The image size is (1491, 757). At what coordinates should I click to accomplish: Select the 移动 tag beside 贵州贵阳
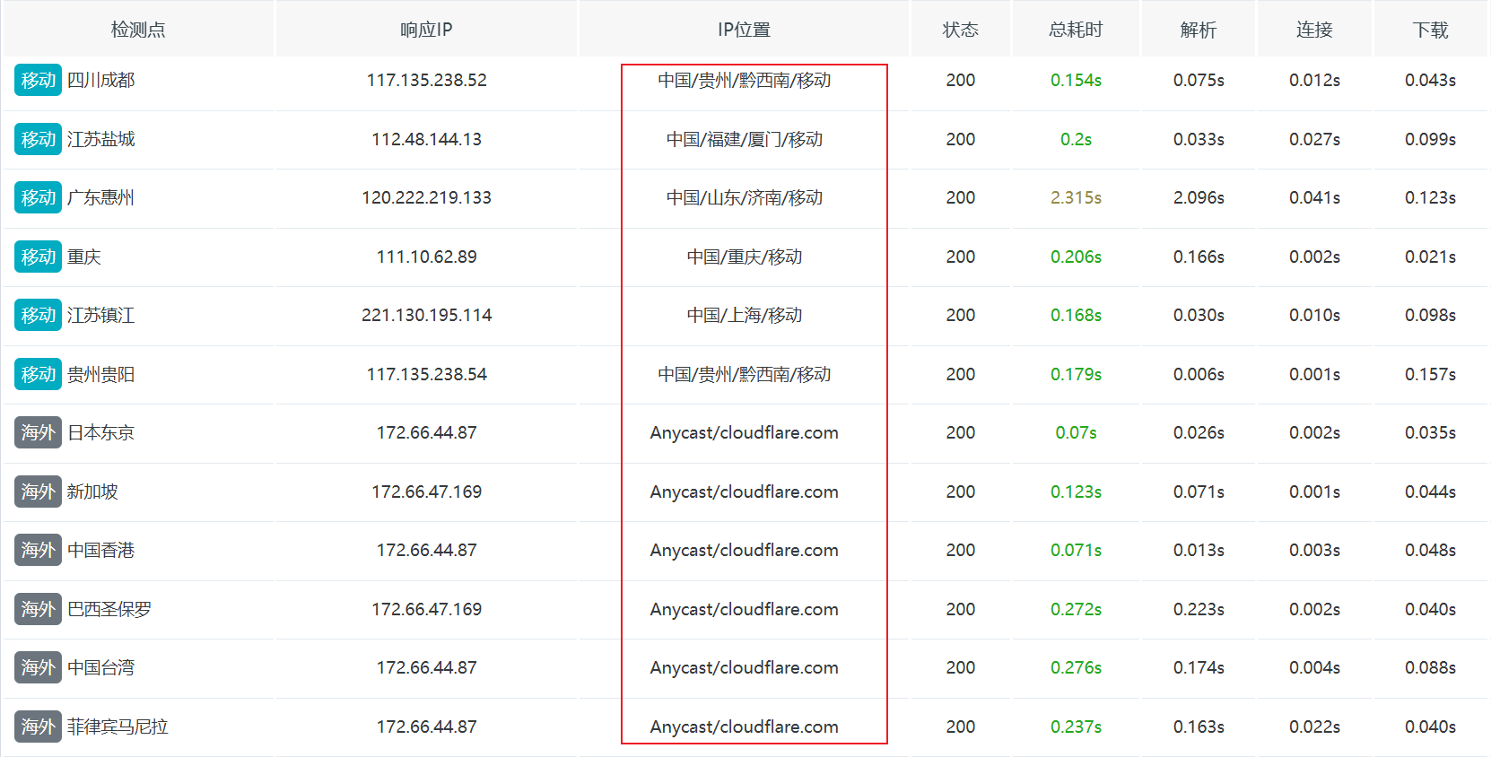click(38, 374)
